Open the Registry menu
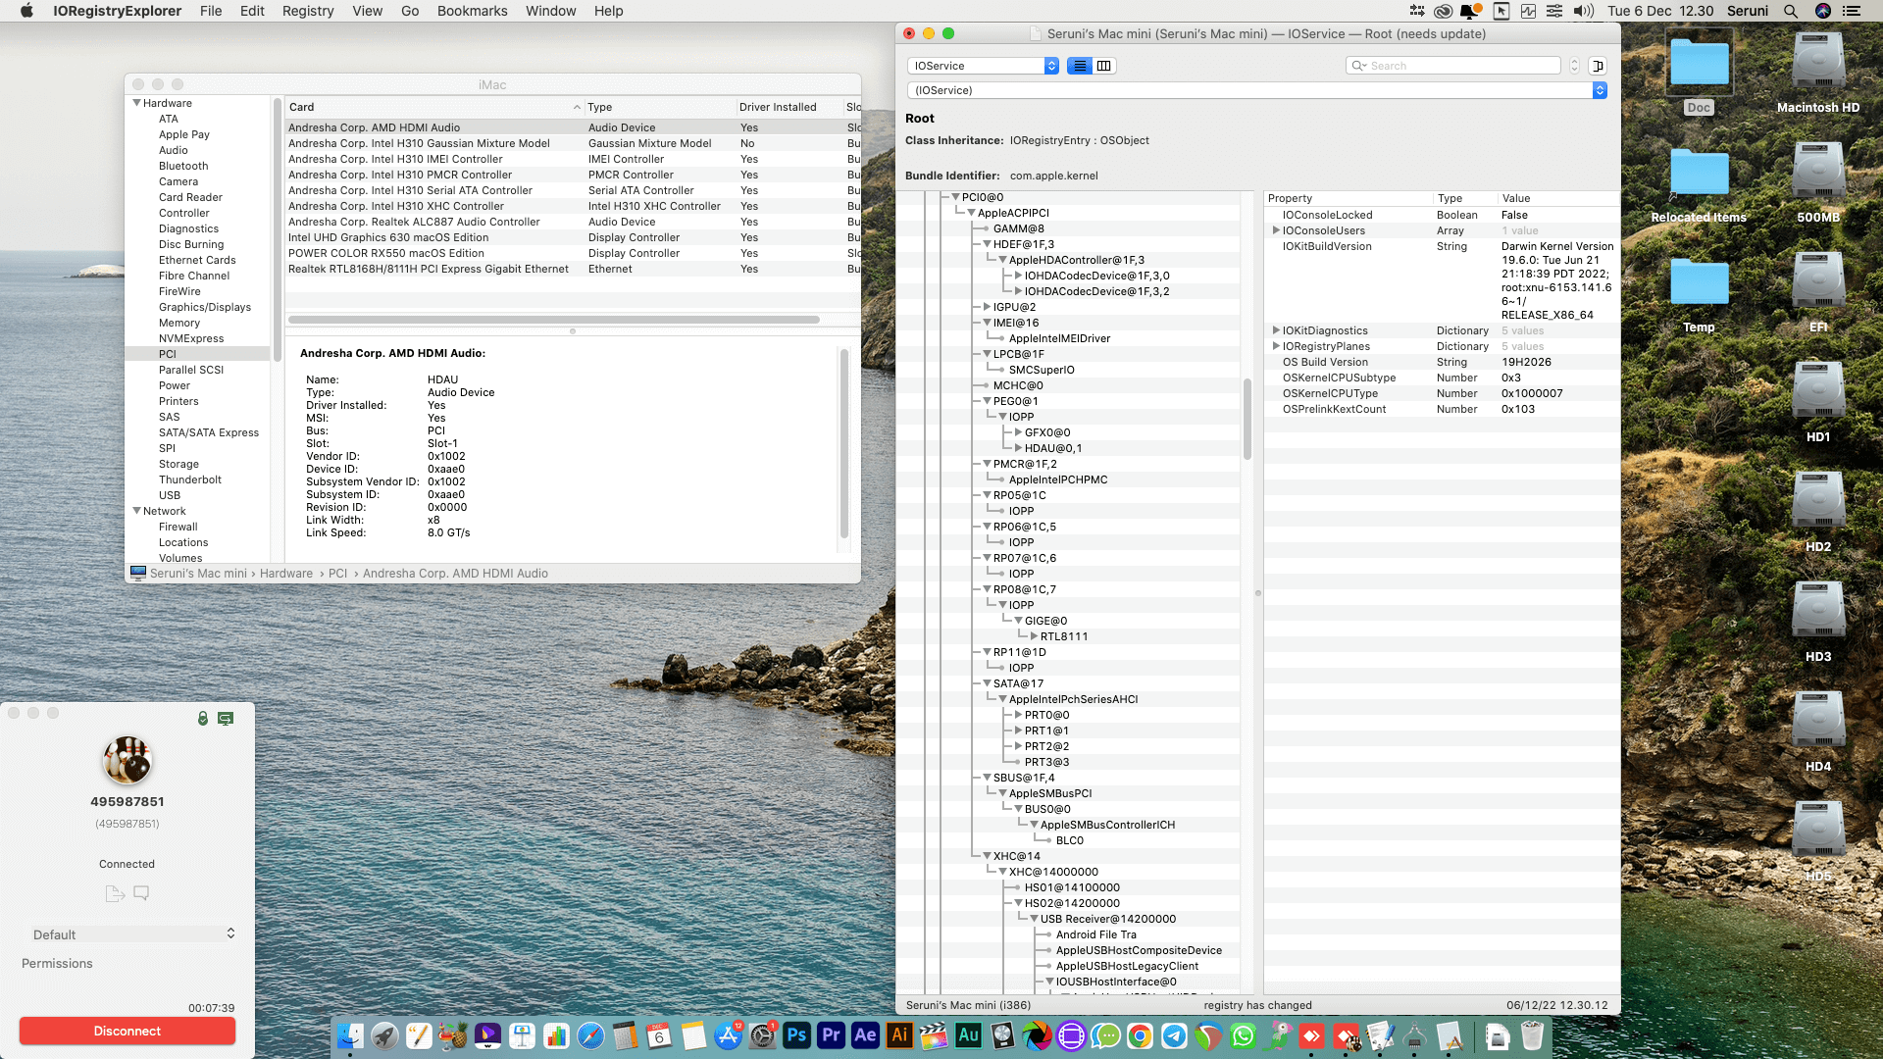This screenshot has height=1059, width=1883. (308, 11)
